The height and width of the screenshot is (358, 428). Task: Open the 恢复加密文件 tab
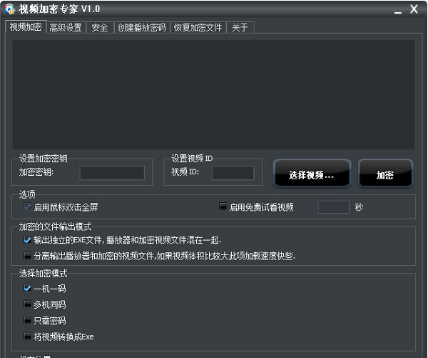[x=198, y=28]
